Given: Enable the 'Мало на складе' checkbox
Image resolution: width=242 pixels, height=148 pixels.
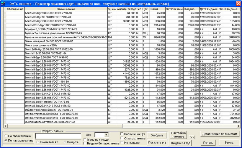Looking at the screenshot, I should pos(85,139).
